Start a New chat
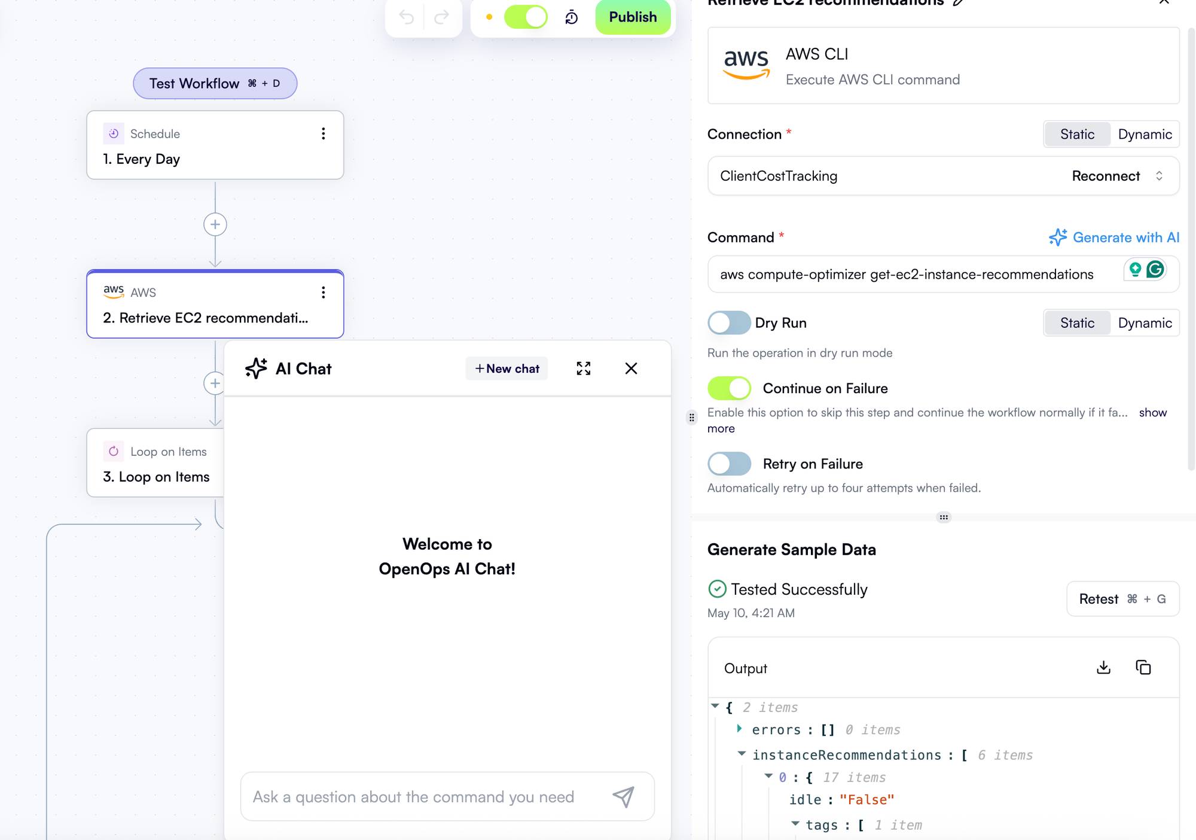1196x840 pixels. (x=507, y=369)
